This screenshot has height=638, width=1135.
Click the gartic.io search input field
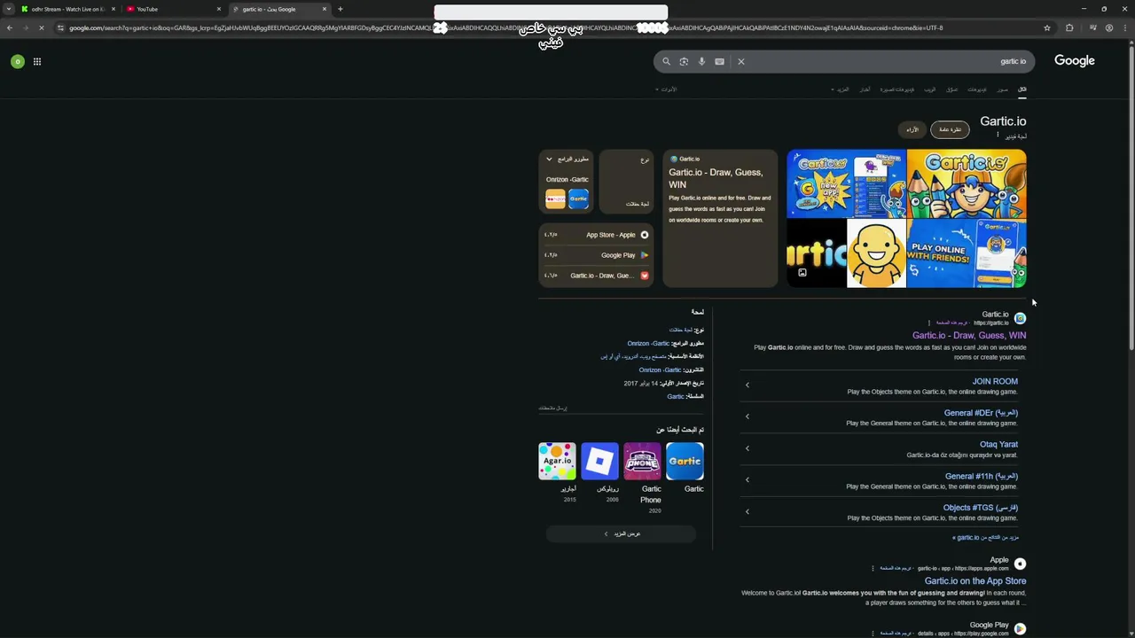[x=887, y=61]
